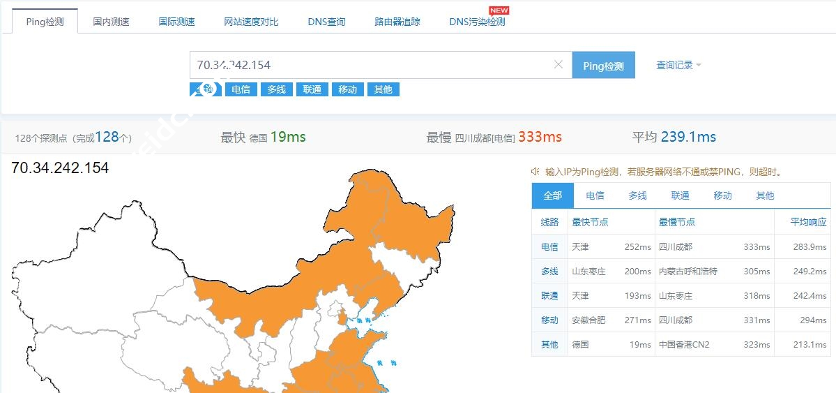The height and width of the screenshot is (393, 836).
Task: Open DNS查询 tab
Action: [x=326, y=22]
